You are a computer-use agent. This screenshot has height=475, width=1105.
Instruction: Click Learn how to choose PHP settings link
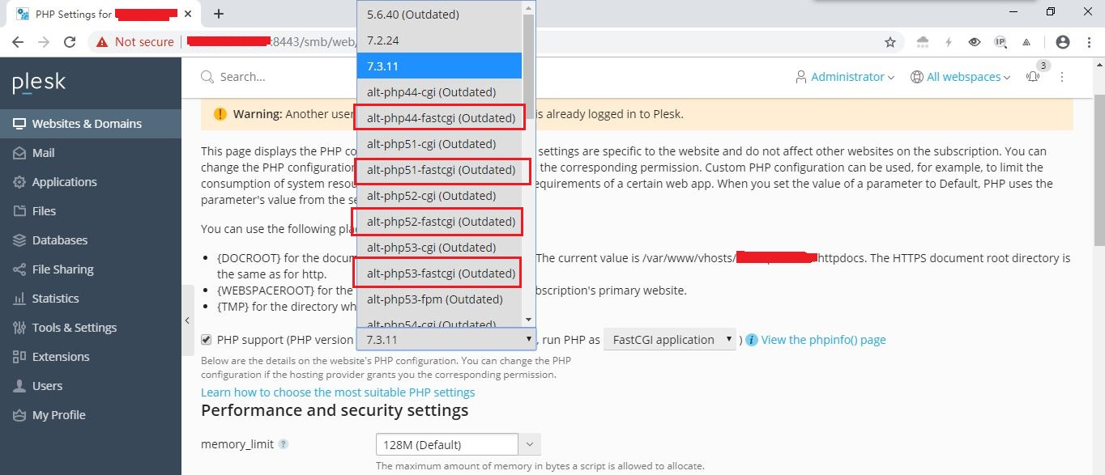click(338, 392)
